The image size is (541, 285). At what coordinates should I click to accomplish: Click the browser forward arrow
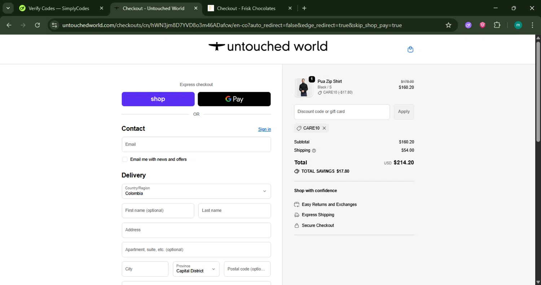pos(23,25)
